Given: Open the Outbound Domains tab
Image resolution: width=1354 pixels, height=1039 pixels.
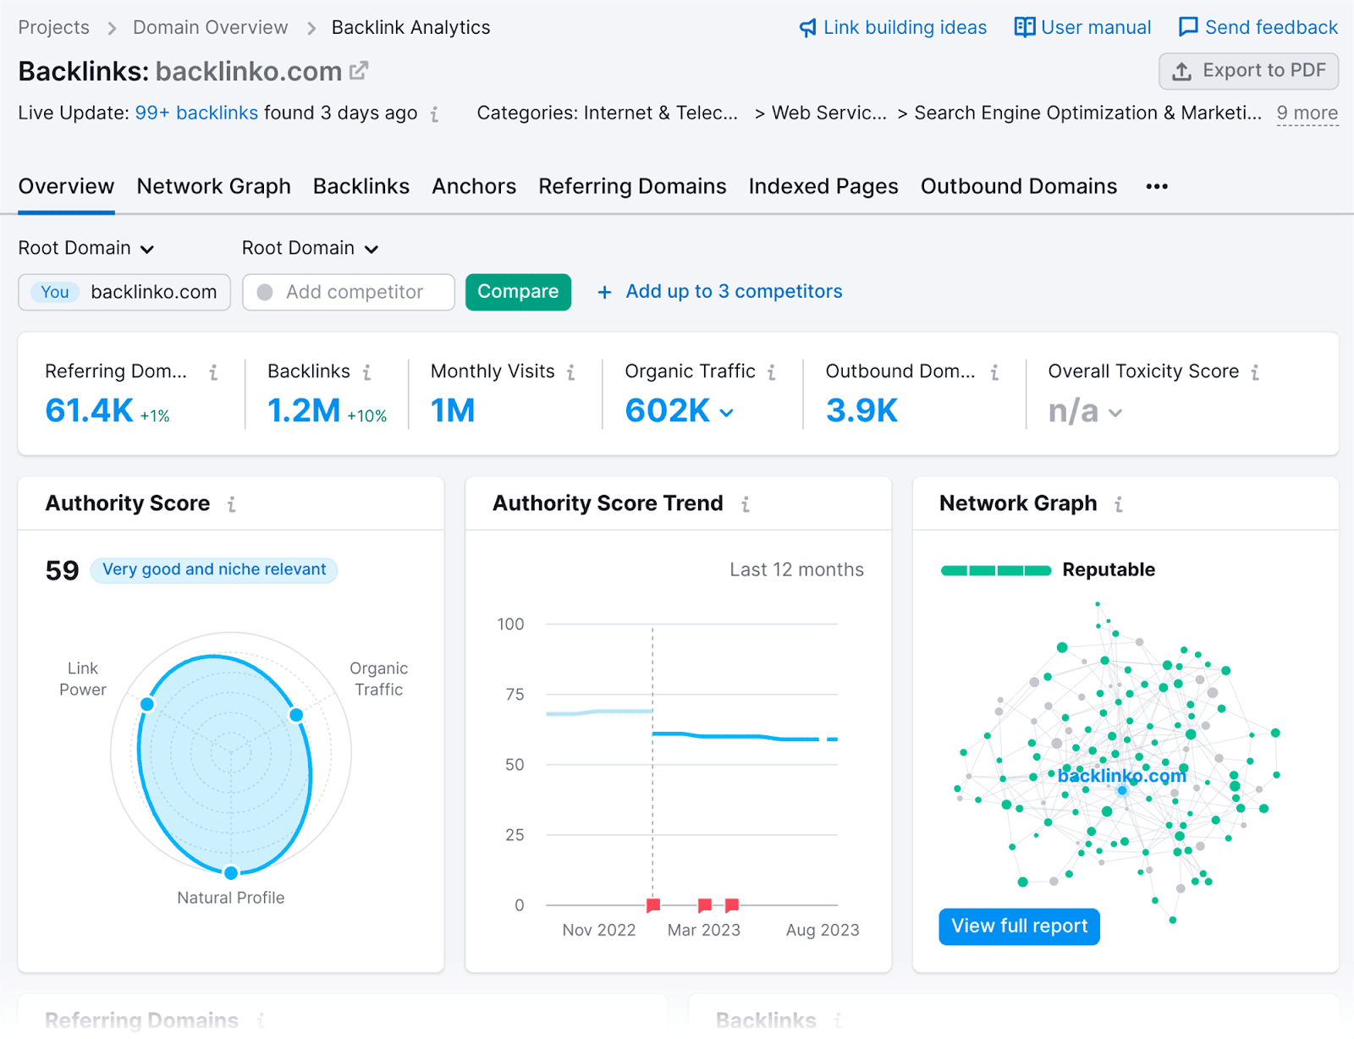Looking at the screenshot, I should pos(1018,186).
